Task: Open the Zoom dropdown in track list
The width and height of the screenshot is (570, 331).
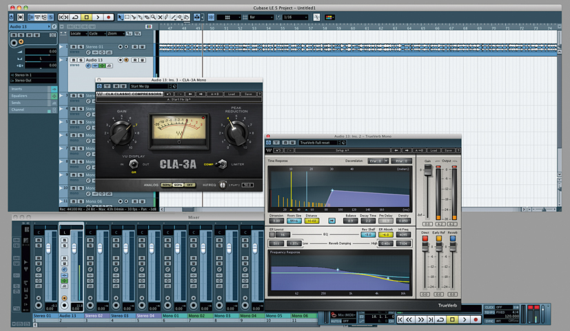Action: pyautogui.click(x=116, y=34)
